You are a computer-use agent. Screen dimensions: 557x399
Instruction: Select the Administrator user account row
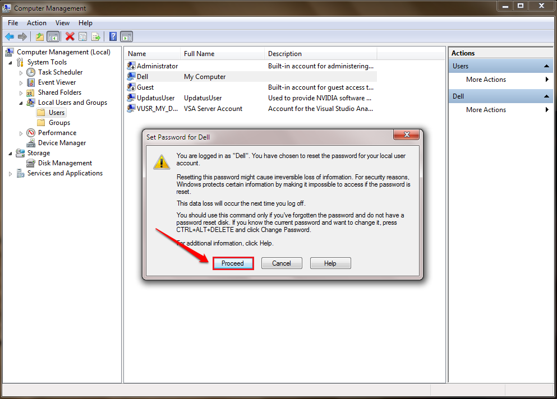(x=157, y=66)
